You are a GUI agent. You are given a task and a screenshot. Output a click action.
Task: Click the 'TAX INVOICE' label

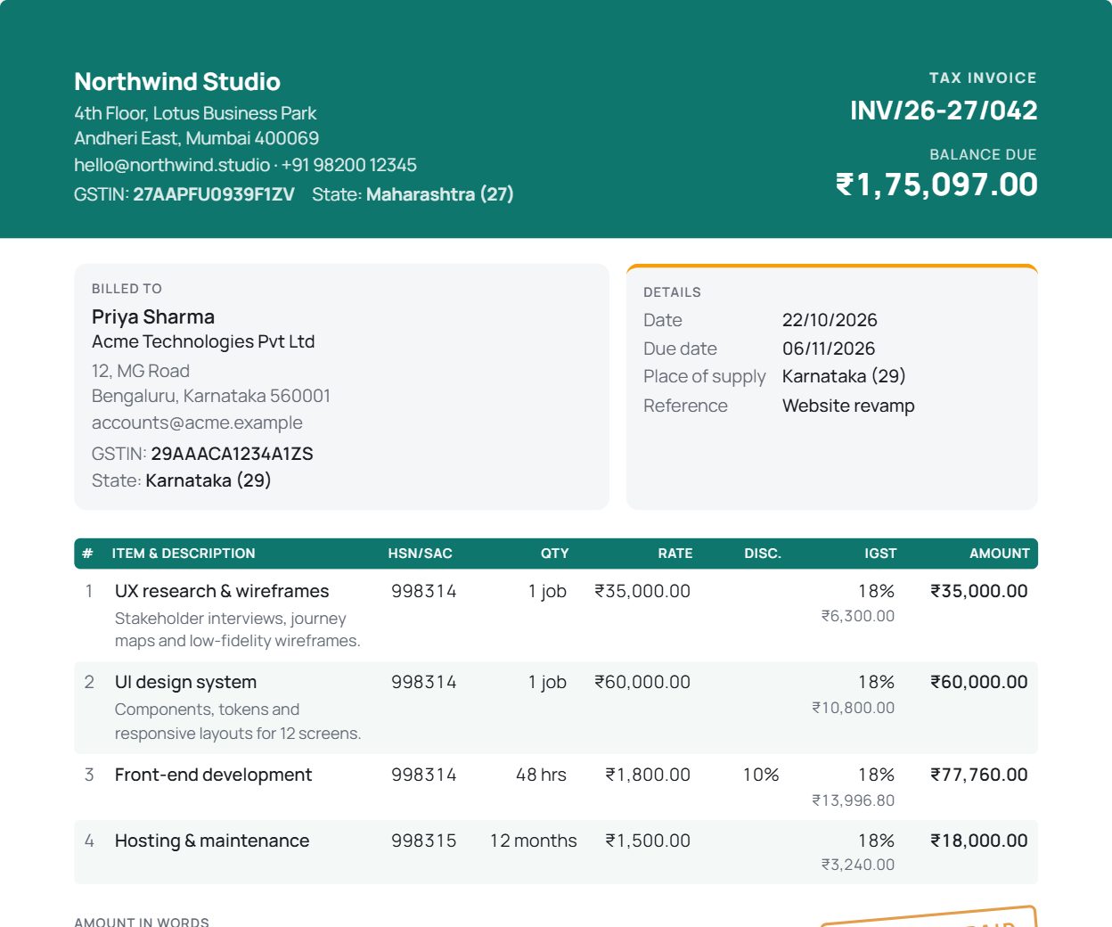(x=983, y=78)
